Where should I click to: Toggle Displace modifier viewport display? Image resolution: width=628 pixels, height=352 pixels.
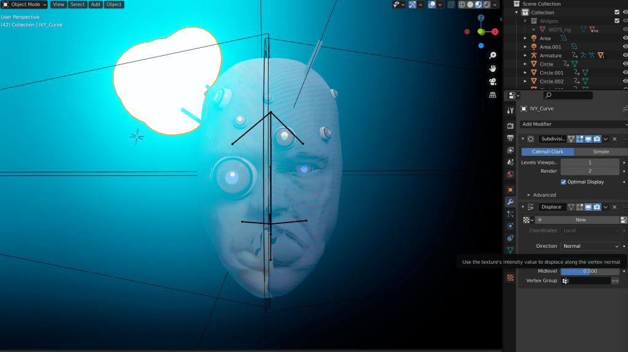point(588,207)
